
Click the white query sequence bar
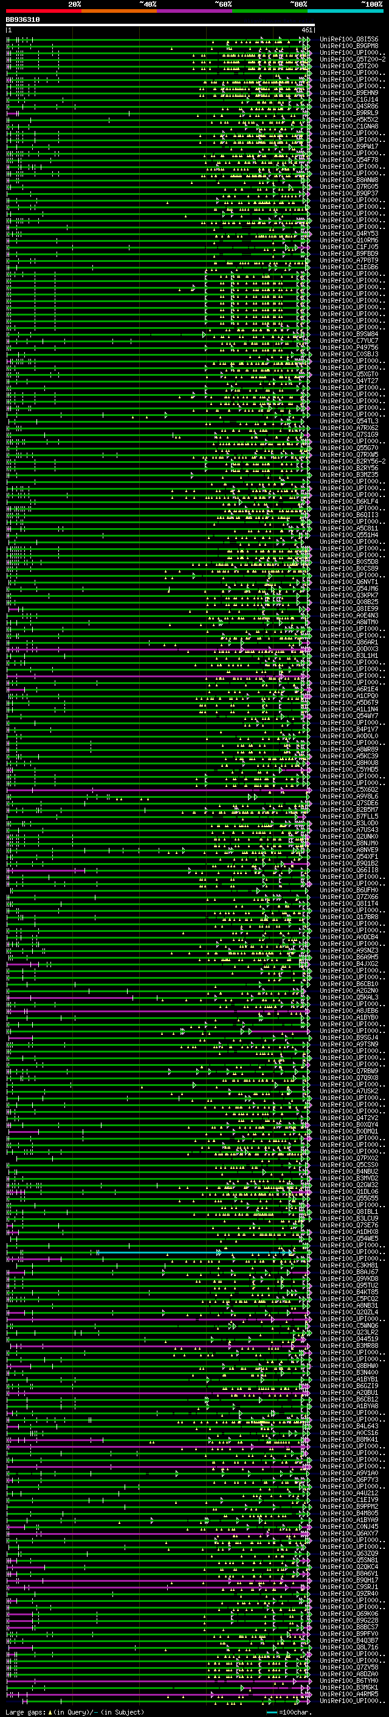click(160, 26)
